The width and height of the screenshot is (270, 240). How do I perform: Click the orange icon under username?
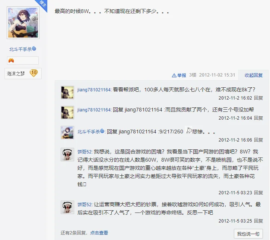point(11,61)
